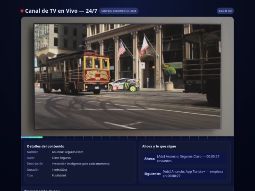Click the title Canal de TV en Vivo — 24/7
Screen dimensions: 255x191
[61, 11]
